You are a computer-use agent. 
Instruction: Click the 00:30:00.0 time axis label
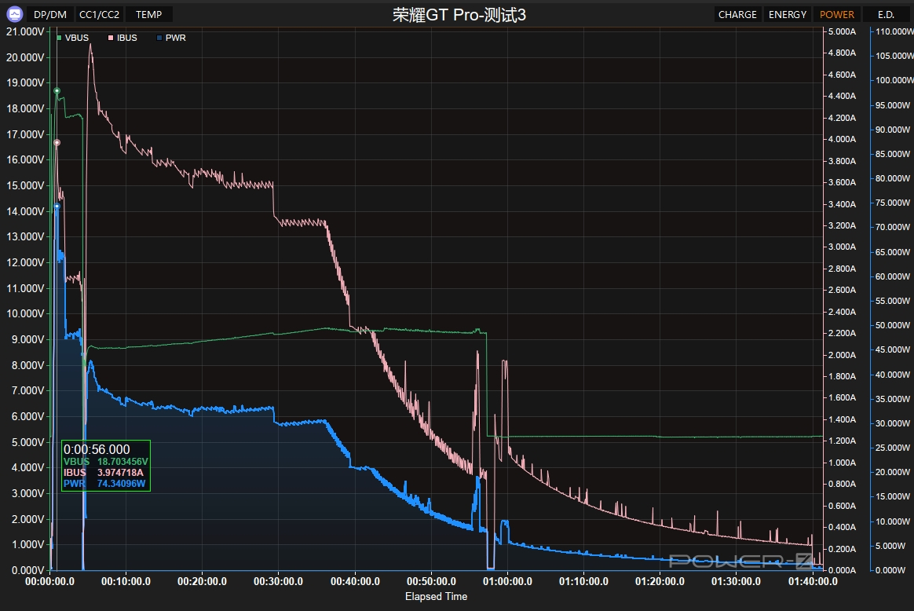(x=278, y=581)
